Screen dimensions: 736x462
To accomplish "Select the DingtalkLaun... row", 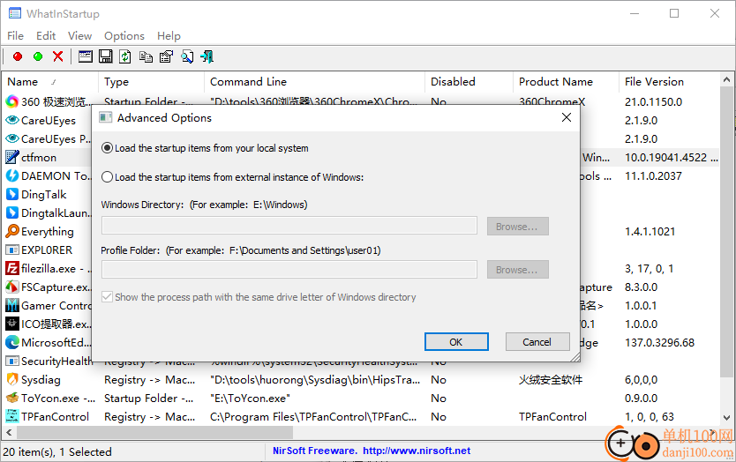I will click(49, 213).
